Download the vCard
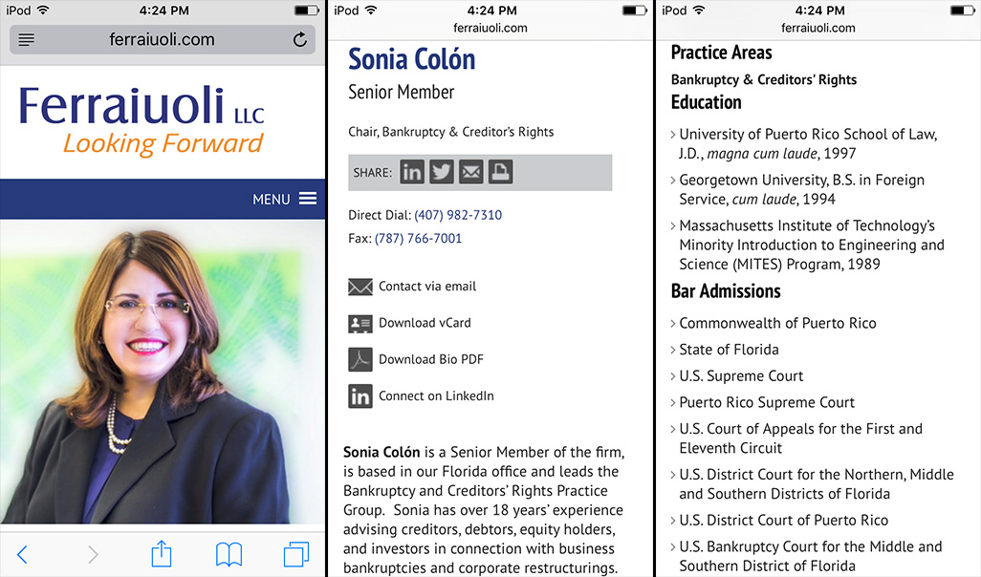This screenshot has width=981, height=577. (424, 323)
